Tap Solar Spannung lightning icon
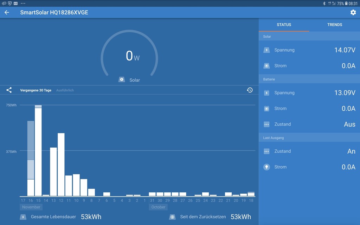Viewport: 360px width, 225px height. point(266,50)
